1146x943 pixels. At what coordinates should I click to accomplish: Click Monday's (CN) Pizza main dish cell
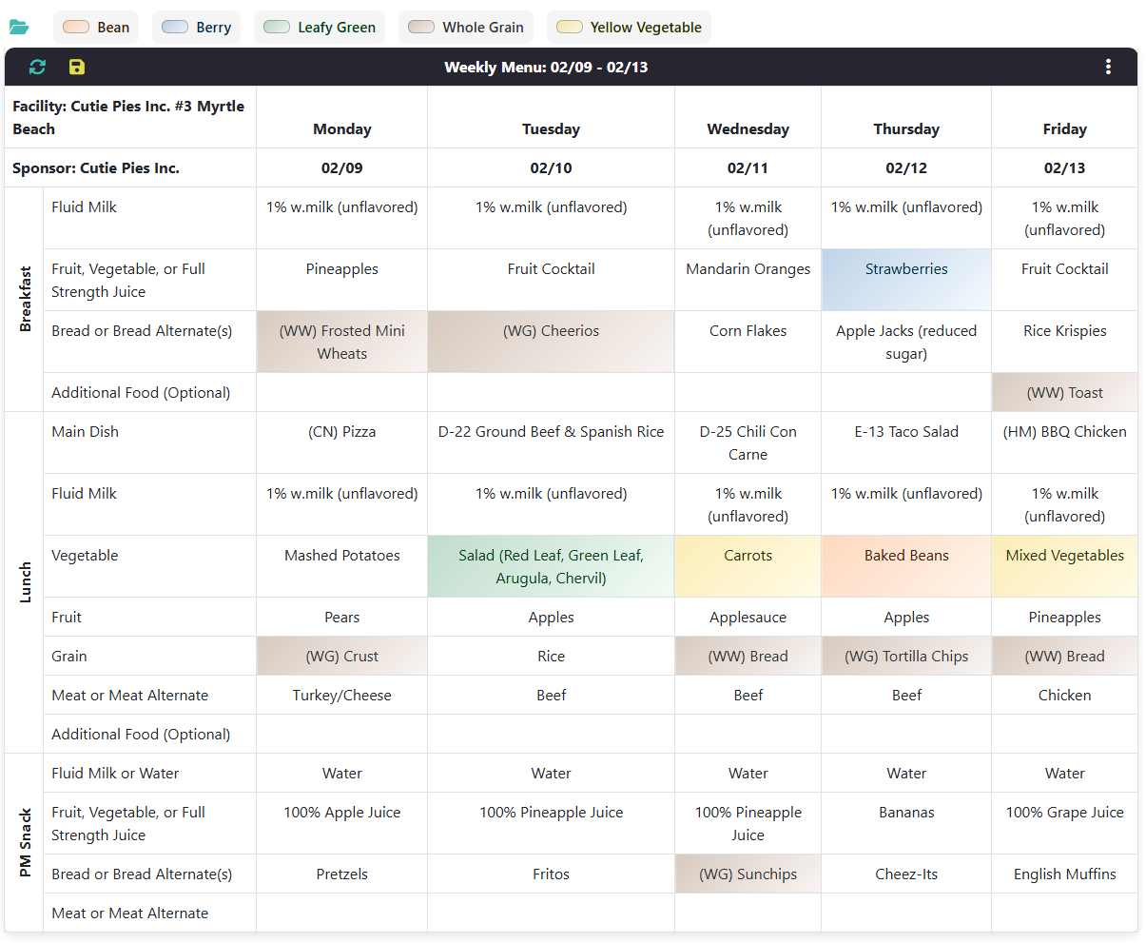point(341,432)
